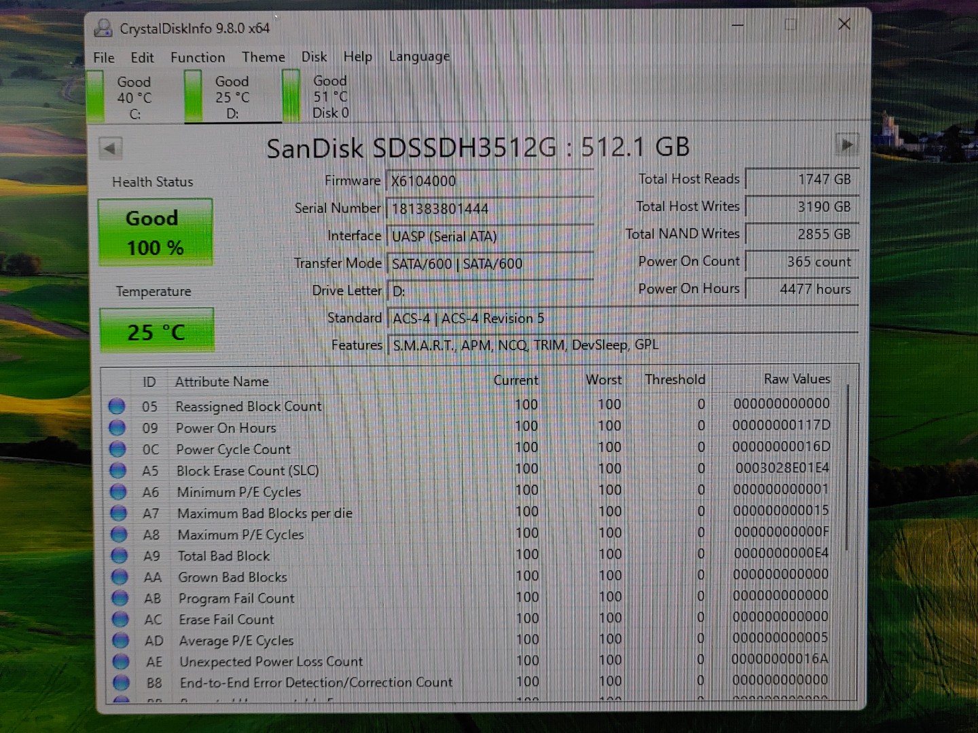
Task: Open the Disk menu
Action: [314, 56]
